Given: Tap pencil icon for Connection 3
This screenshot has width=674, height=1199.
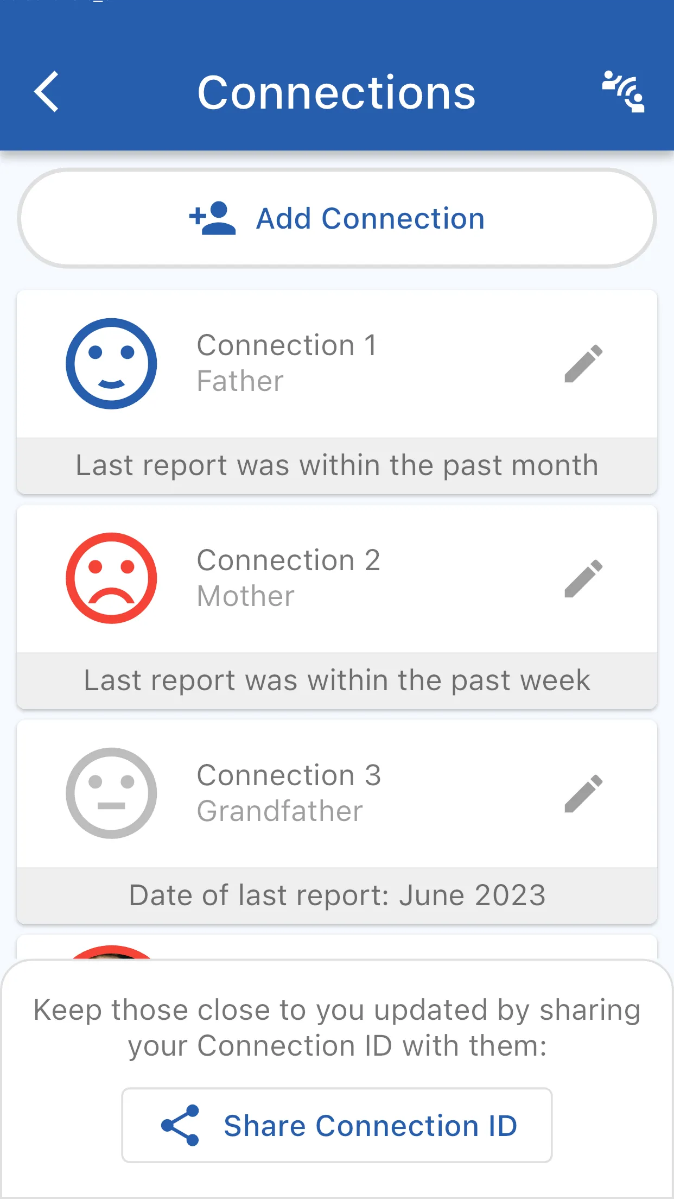Looking at the screenshot, I should pos(583,793).
